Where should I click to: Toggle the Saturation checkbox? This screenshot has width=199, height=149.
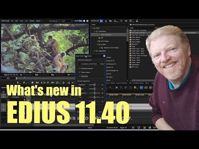(x=80, y=76)
